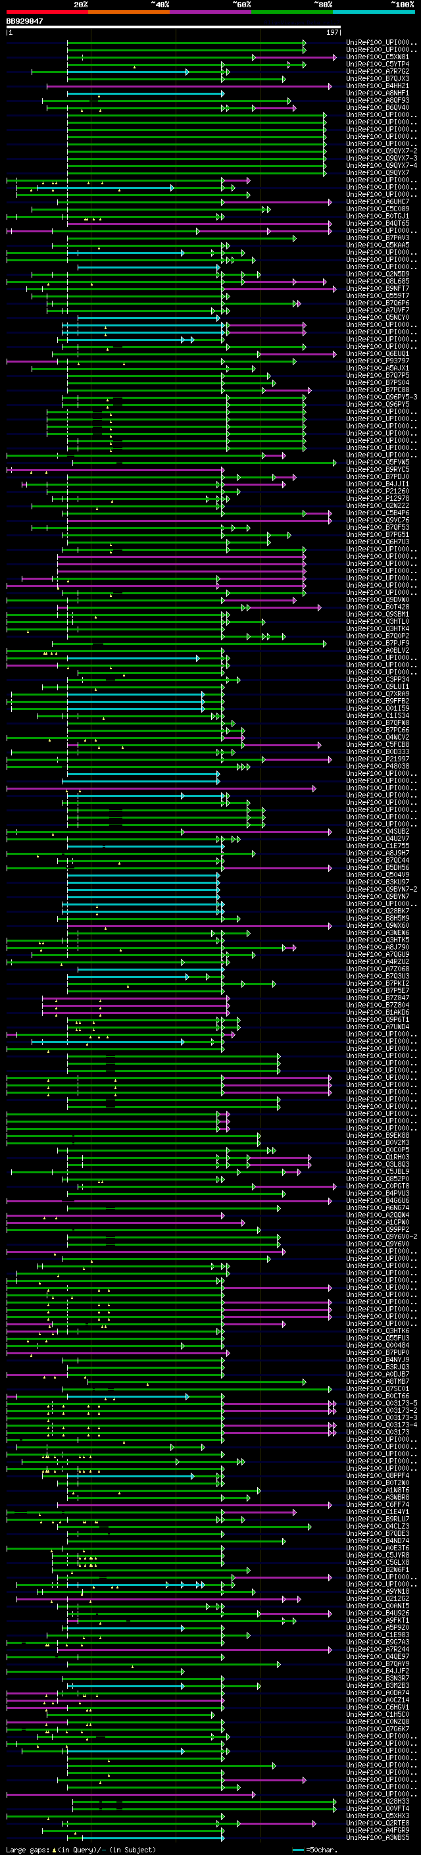Viewport: 421px width, 1855px height.
Task: Click hit UniRef100_B7PJF9
Action: tap(378, 643)
